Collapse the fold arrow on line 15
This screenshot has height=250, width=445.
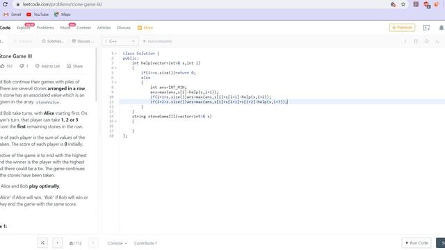point(116,122)
